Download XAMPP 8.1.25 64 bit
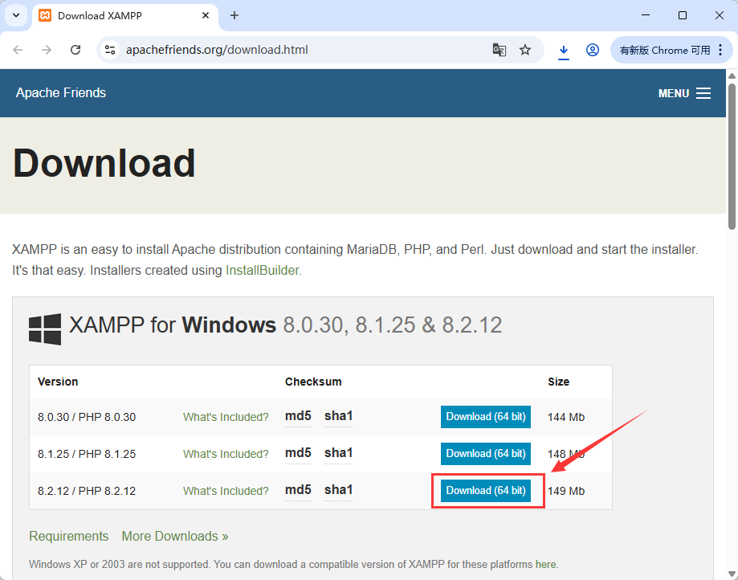Image resolution: width=738 pixels, height=580 pixels. point(486,453)
